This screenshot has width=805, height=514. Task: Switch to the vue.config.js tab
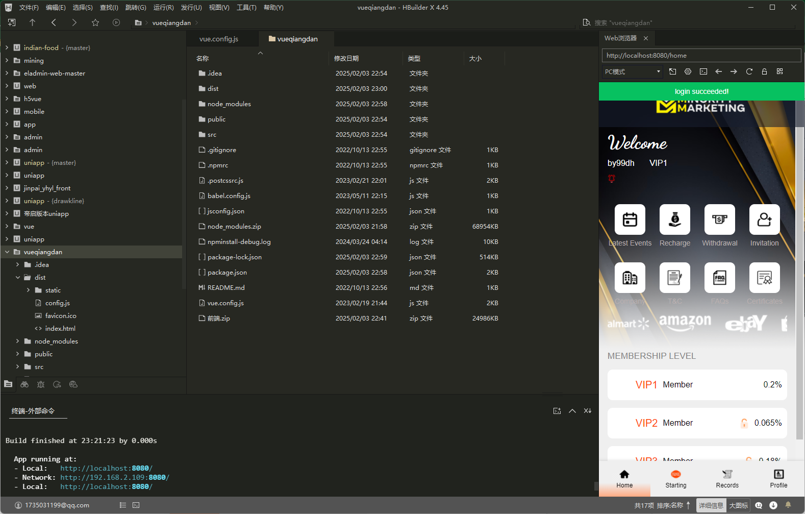pyautogui.click(x=219, y=39)
